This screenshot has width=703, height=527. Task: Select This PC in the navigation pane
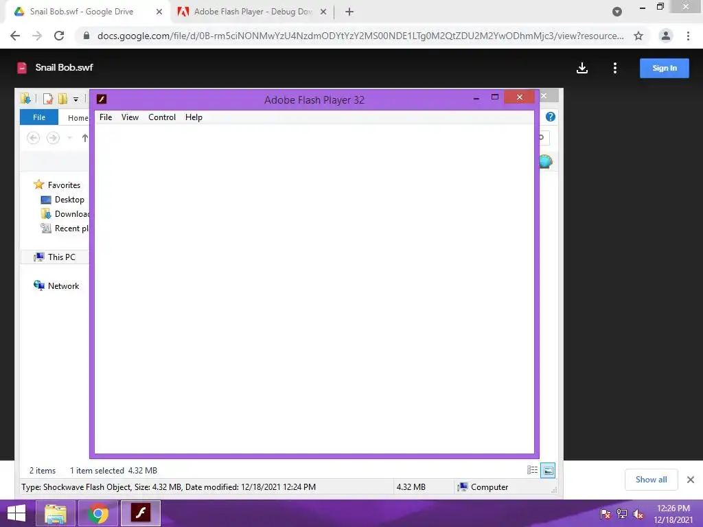tap(55, 257)
